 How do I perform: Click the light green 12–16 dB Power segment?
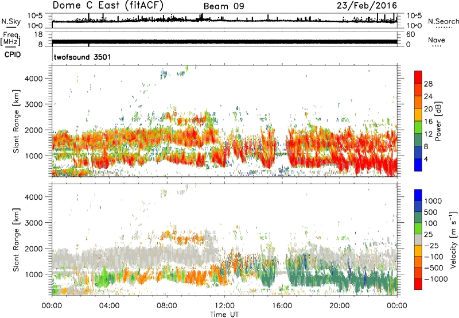pos(418,127)
